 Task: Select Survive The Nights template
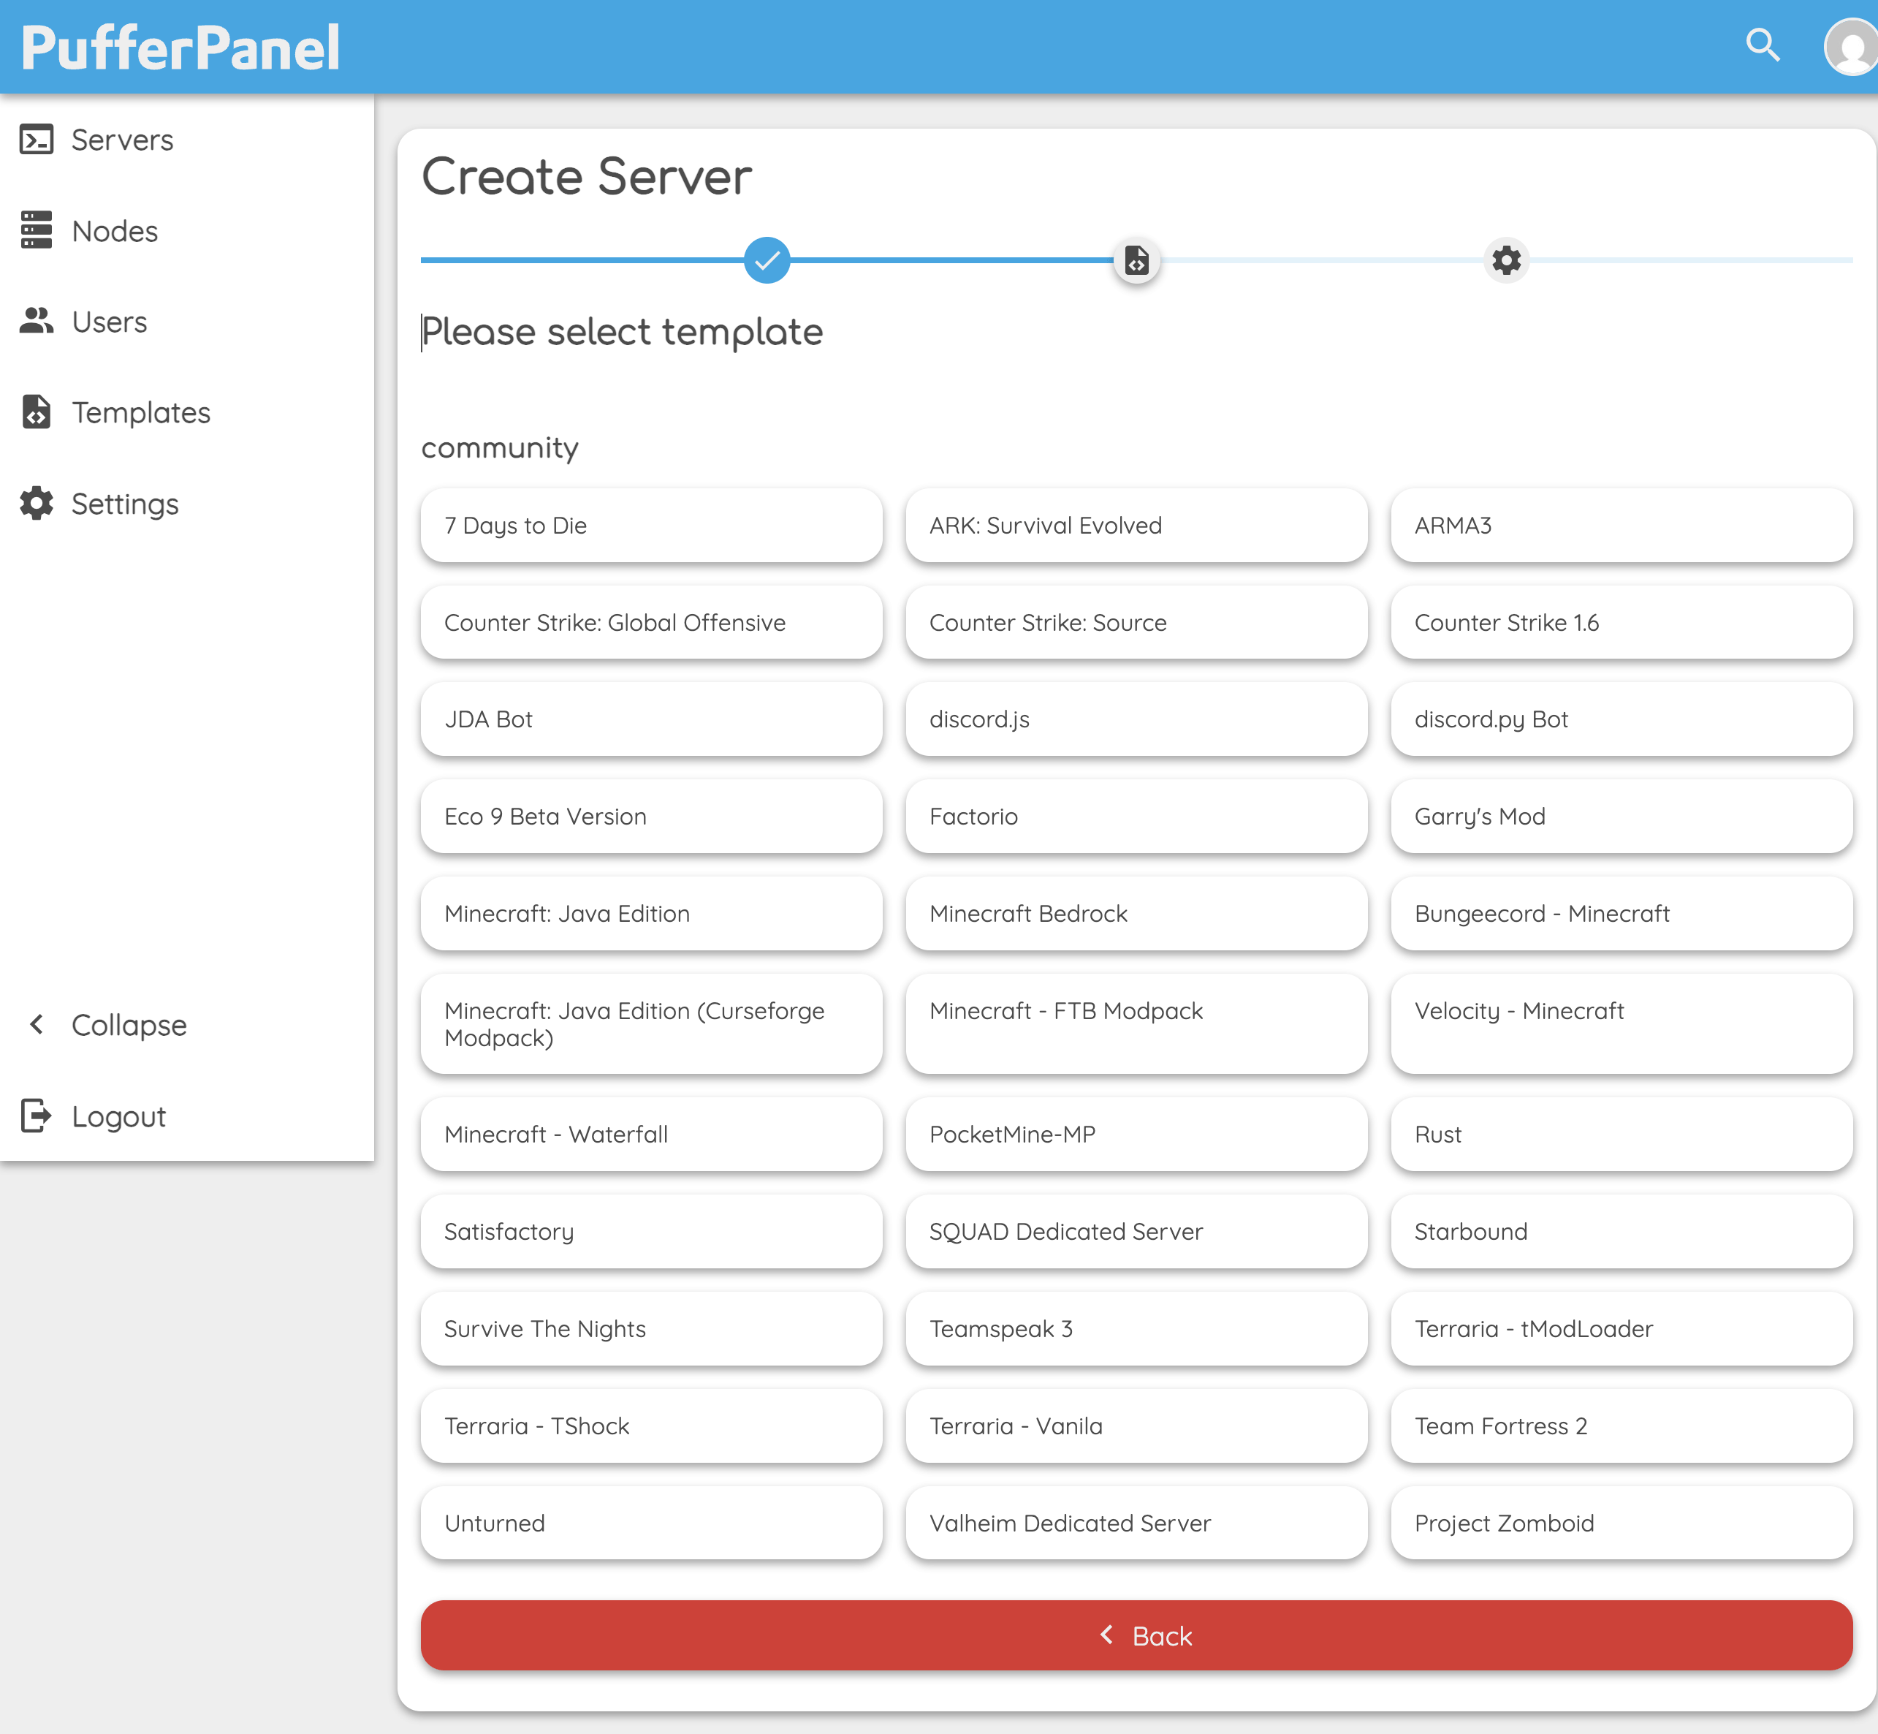[x=651, y=1329]
